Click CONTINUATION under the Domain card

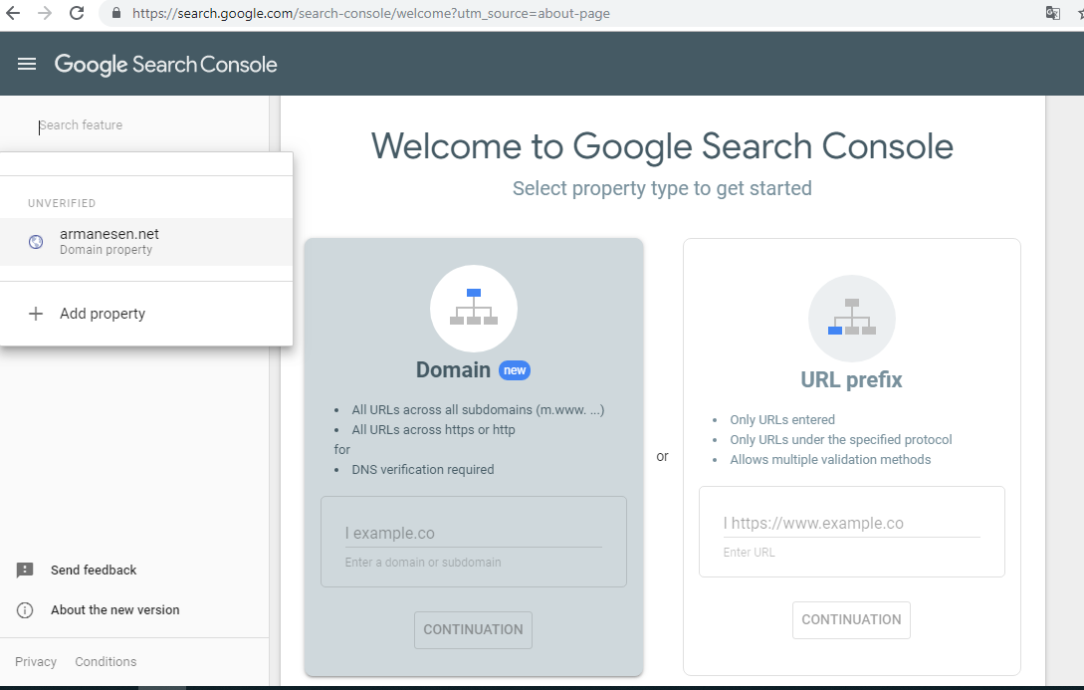474,630
